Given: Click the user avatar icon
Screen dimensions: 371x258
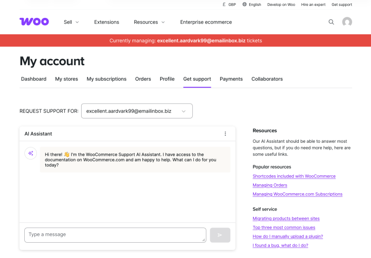Looking at the screenshot, I should click(347, 22).
